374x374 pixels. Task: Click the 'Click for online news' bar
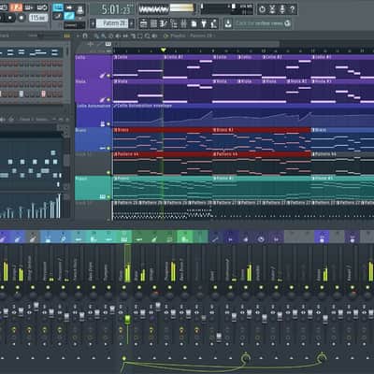pyautogui.click(x=259, y=23)
